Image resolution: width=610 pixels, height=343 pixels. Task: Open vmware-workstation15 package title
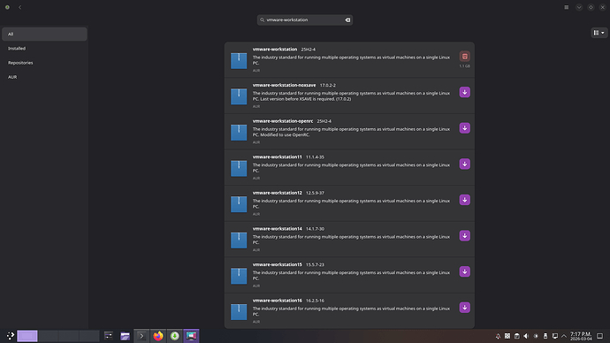point(277,264)
